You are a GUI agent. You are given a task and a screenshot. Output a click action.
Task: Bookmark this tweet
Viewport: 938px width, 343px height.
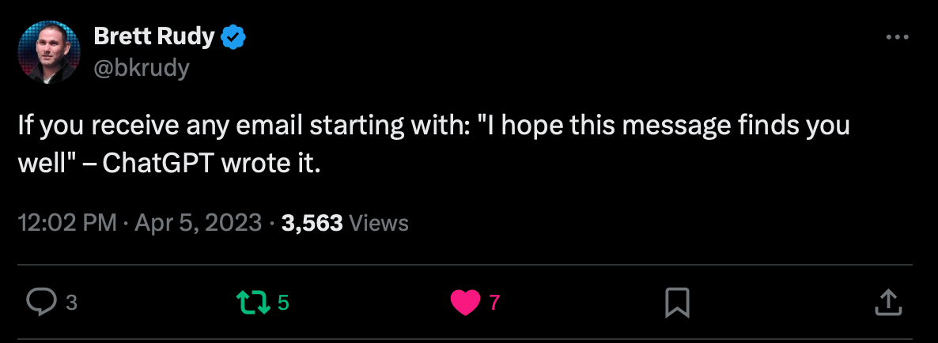click(678, 301)
